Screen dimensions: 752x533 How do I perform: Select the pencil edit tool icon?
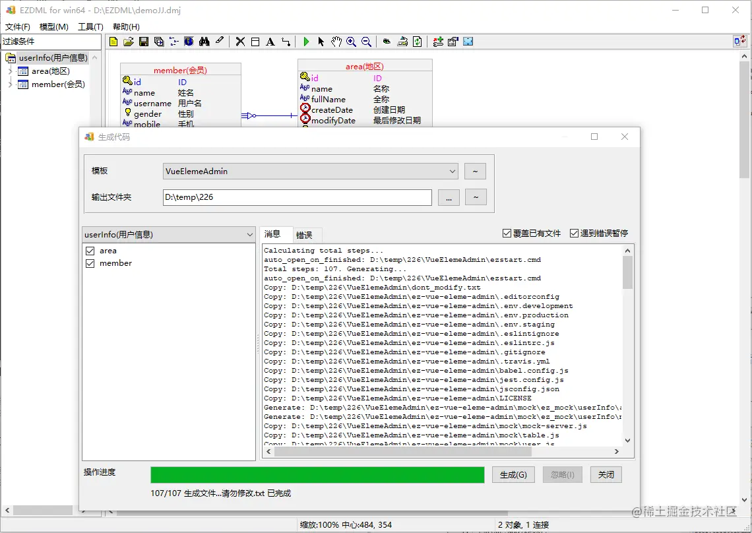tap(220, 42)
